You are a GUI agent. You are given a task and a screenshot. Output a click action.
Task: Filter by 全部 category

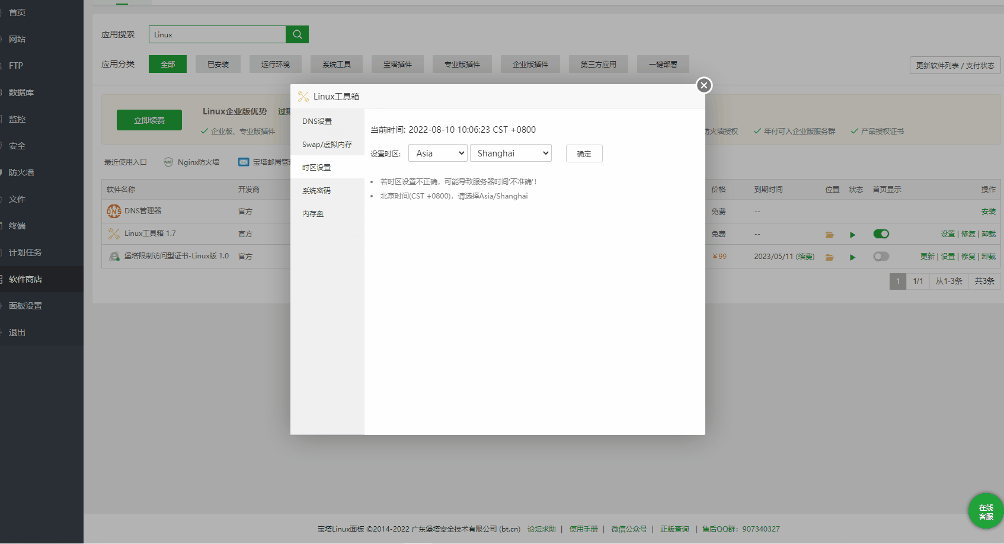click(168, 64)
